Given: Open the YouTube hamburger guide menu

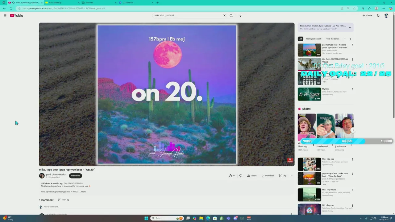Looking at the screenshot, I should point(5,15).
